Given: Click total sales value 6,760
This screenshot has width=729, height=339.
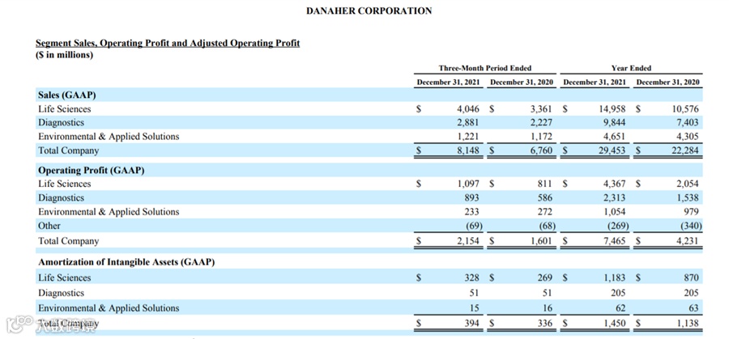Looking at the screenshot, I should click(541, 150).
